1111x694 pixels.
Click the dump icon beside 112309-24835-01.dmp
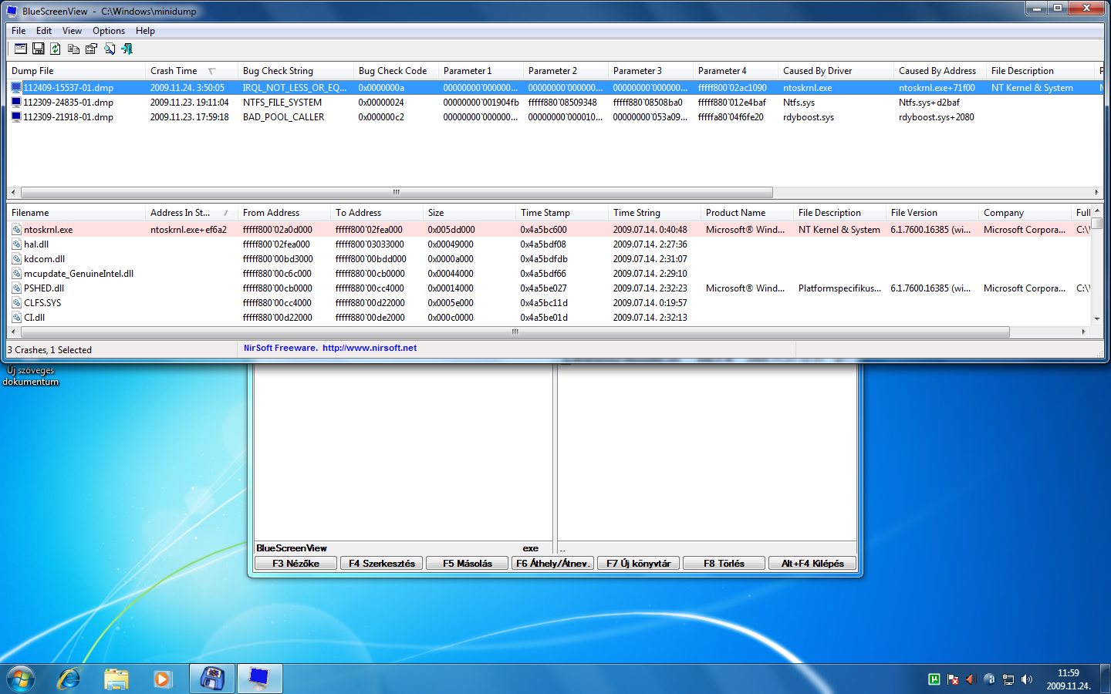coord(16,102)
